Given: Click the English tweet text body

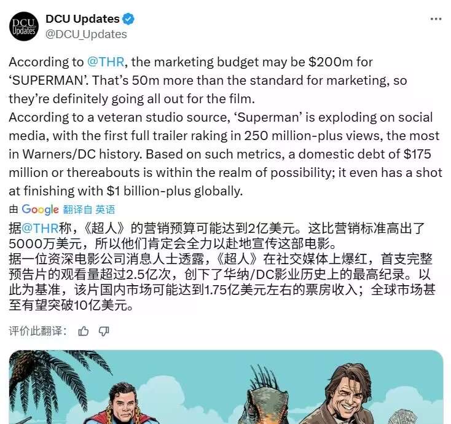Looking at the screenshot, I should coord(225,127).
